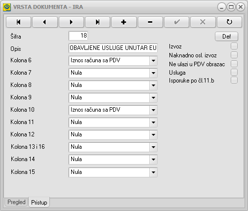The height and width of the screenshot is (211, 248).
Task: Toggle Ne ulazi u PDV obrazac checkbox
Action: [x=234, y=64]
